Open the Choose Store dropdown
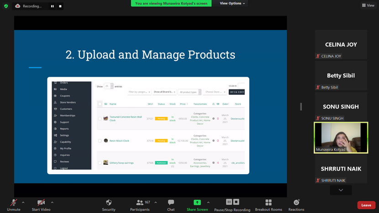 [215, 92]
